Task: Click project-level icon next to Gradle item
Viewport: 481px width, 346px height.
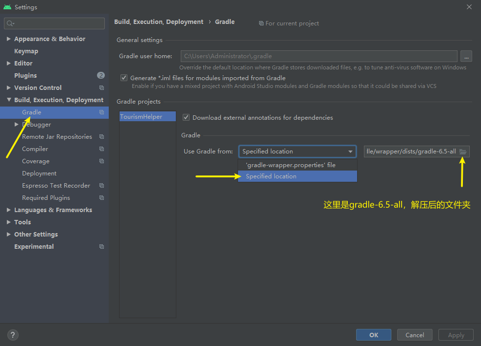Action: tap(101, 112)
